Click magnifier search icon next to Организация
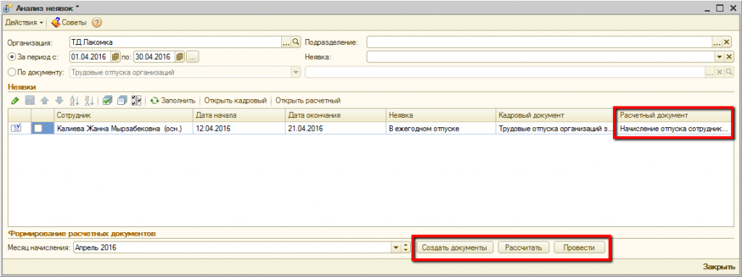This screenshot has width=742, height=277. tap(296, 42)
